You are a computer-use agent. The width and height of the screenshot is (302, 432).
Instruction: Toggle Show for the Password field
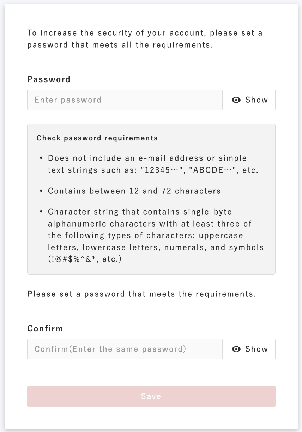click(x=249, y=100)
